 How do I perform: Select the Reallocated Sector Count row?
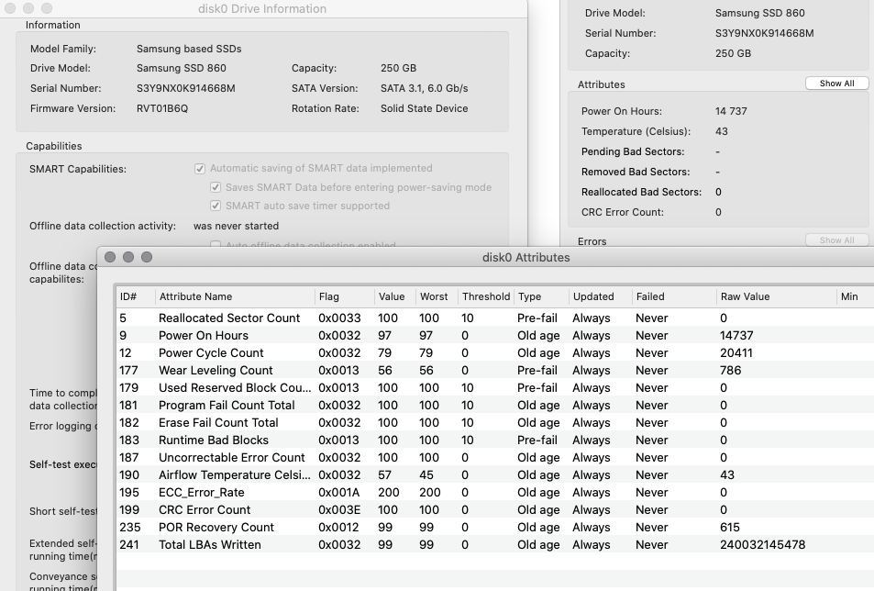coord(495,318)
